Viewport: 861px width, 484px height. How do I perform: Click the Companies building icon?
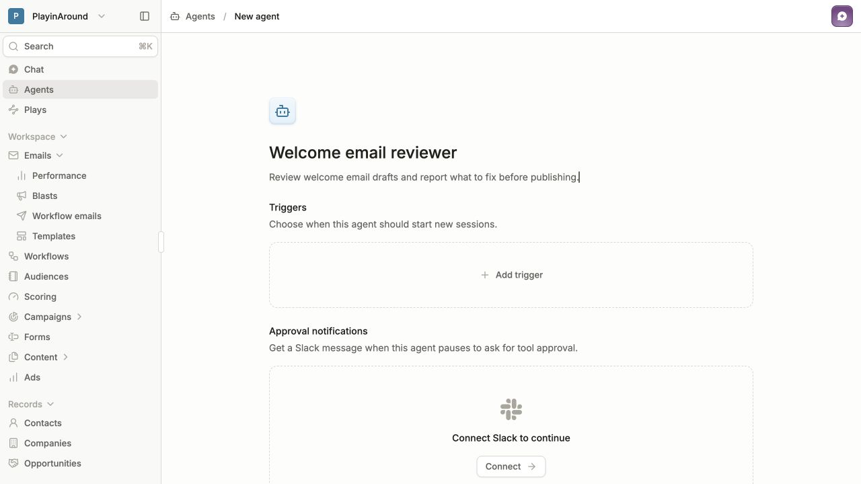pyautogui.click(x=13, y=443)
